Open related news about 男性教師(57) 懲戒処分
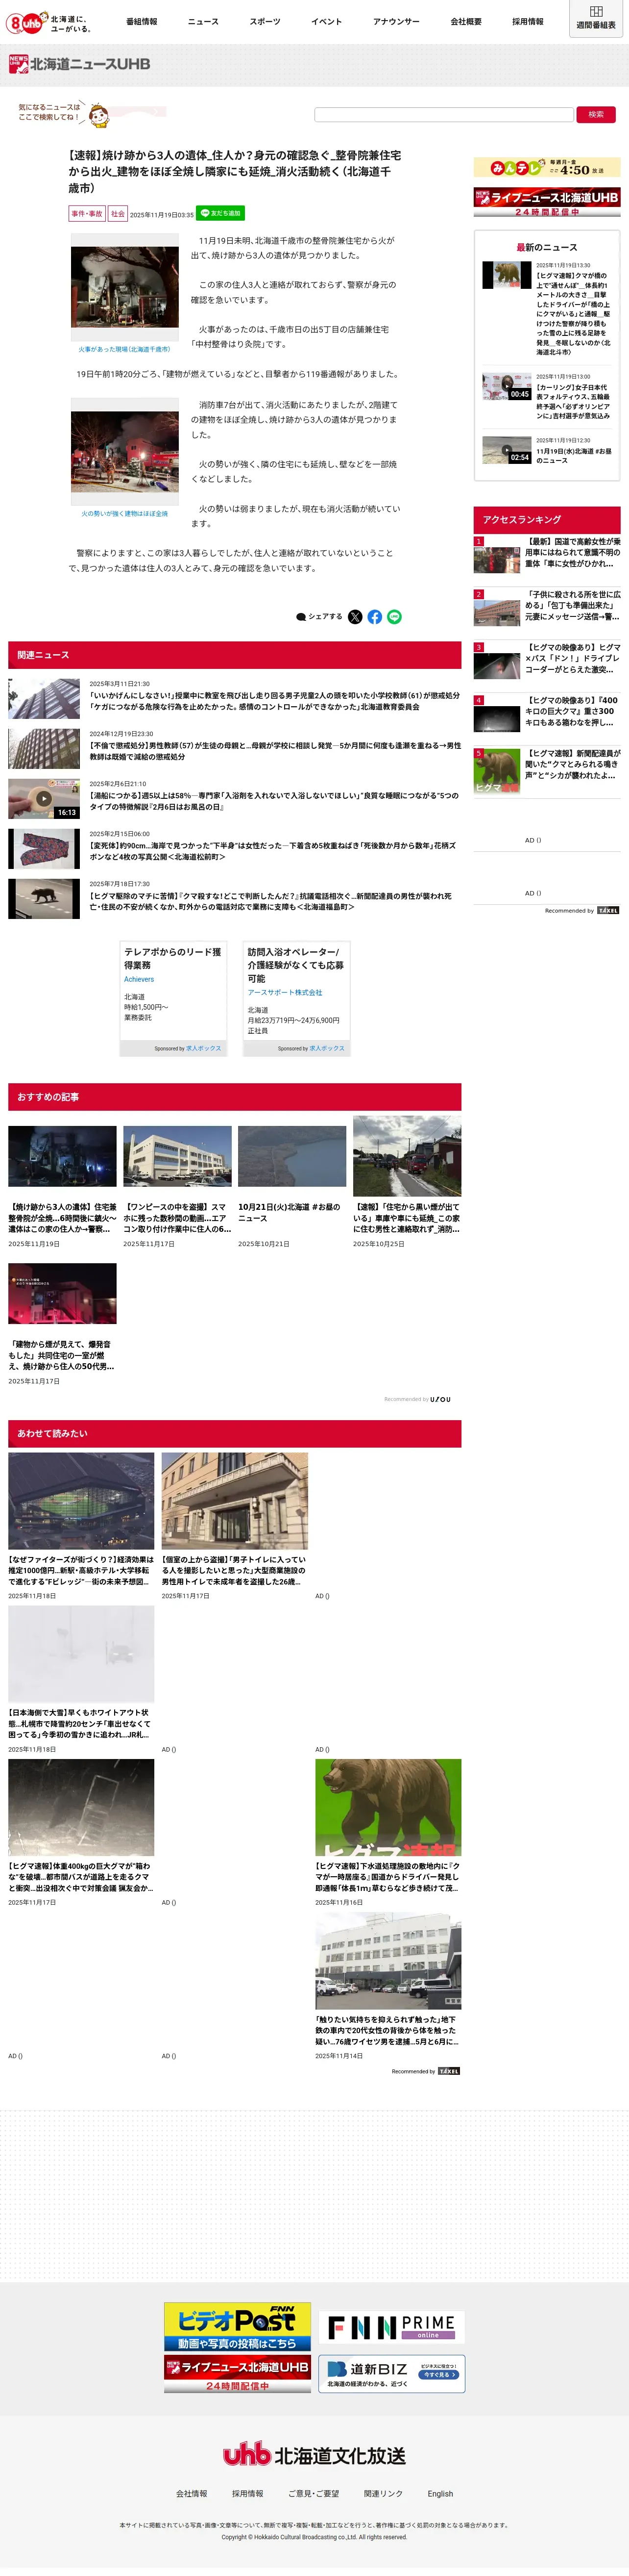 [235, 748]
